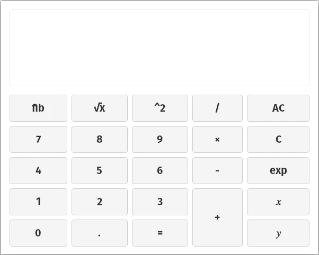Click the fib function button
The image size is (319, 255).
[x=38, y=108]
